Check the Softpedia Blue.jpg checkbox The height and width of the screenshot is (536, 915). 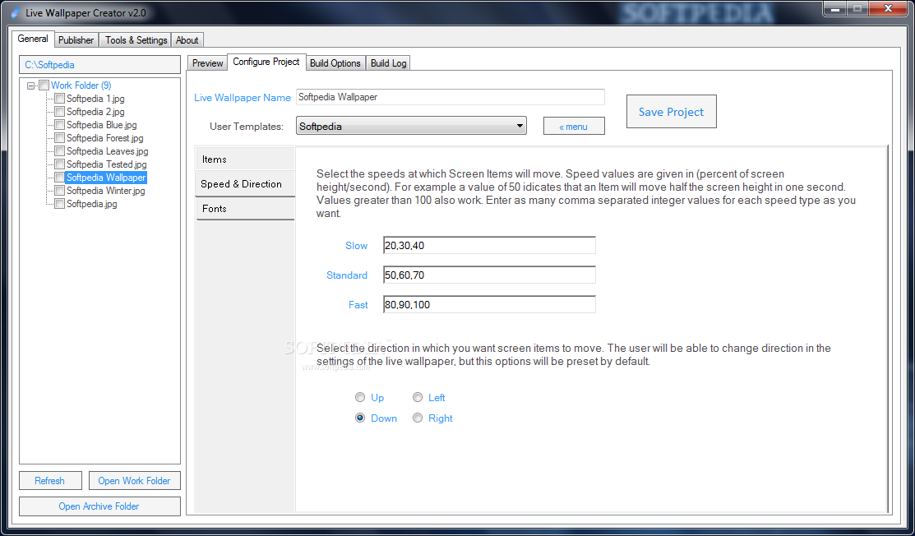tap(59, 125)
